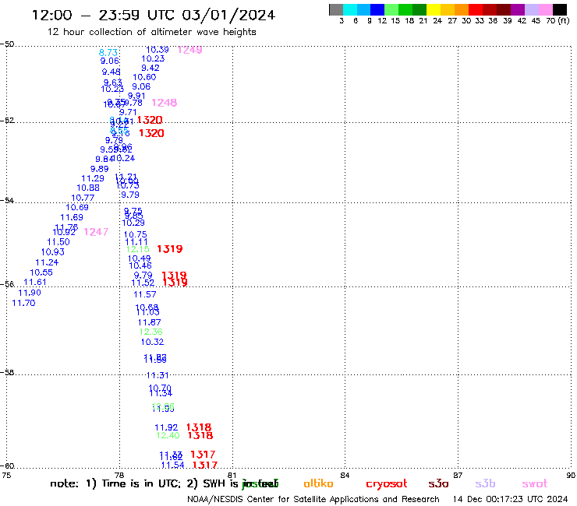Viewport: 577px width, 506px height.
Task: Click the wave height value '9.42'
Action: coord(150,68)
